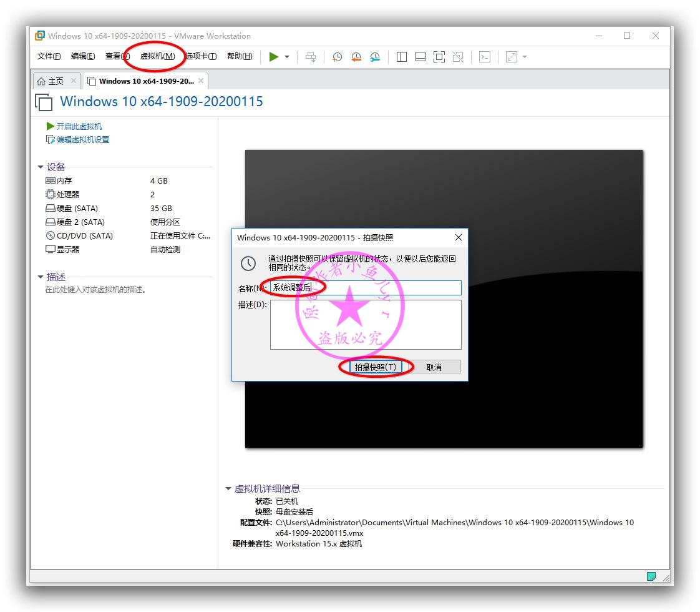Select the 硬盘 2 (SATA) device row
Viewport: 700px width, 612px height.
[x=127, y=222]
